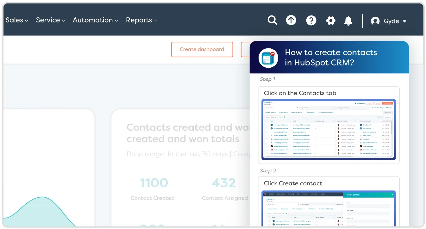Expand the Sales menu dropdown
This screenshot has width=426, height=229.
tap(17, 20)
